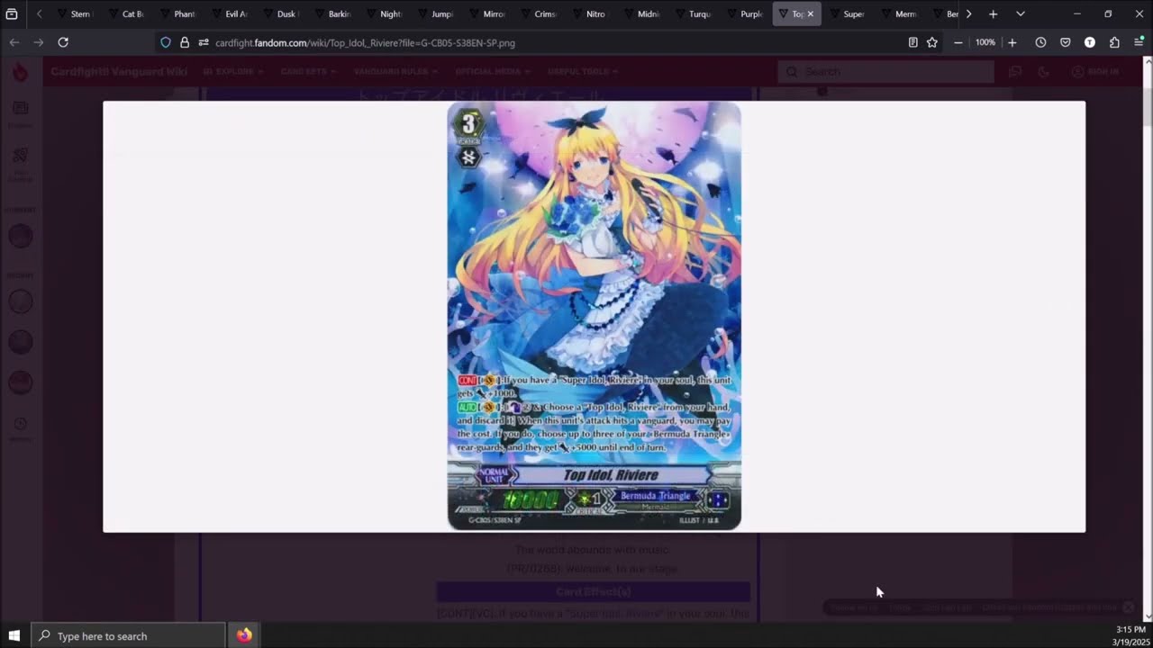This screenshot has width=1153, height=648.
Task: Open the history clock icon
Action: click(x=1040, y=42)
